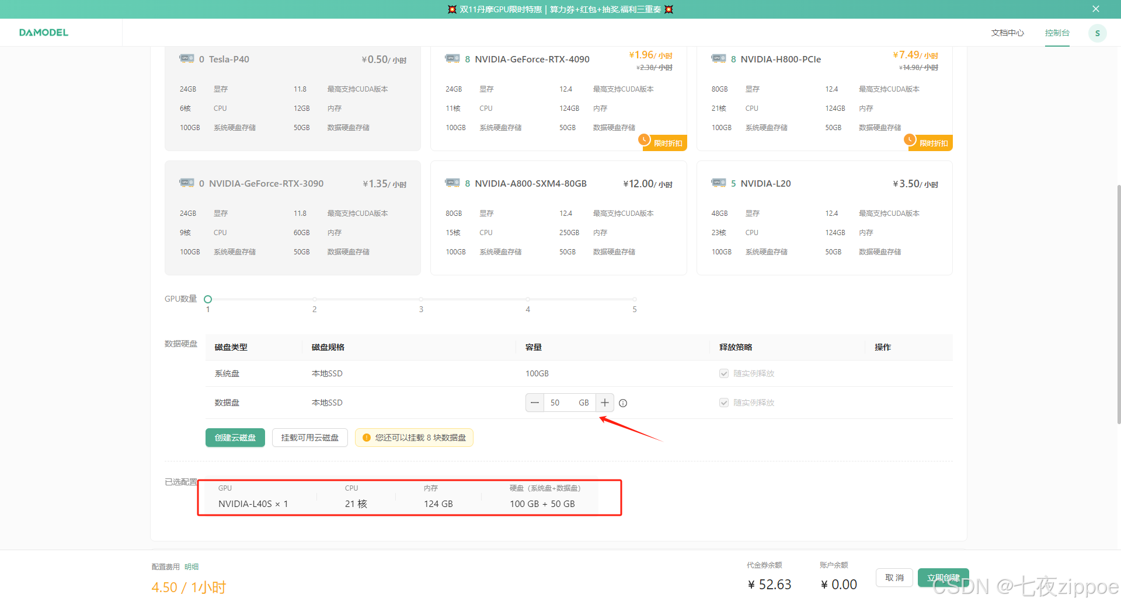
Task: Toggle data disk release-with-instance checkbox
Action: pyautogui.click(x=724, y=403)
